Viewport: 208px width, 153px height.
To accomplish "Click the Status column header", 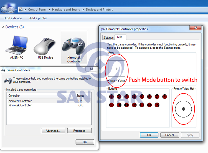I will 80,95.
